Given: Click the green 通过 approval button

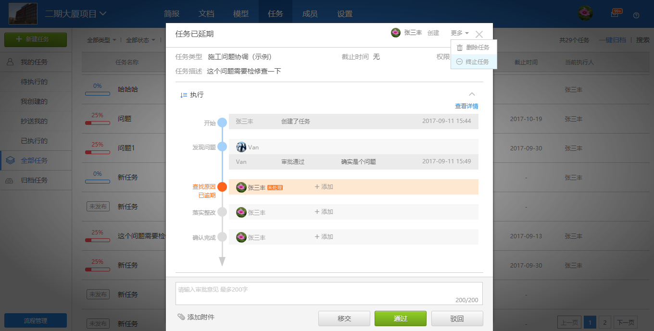Looking at the screenshot, I should click(400, 318).
